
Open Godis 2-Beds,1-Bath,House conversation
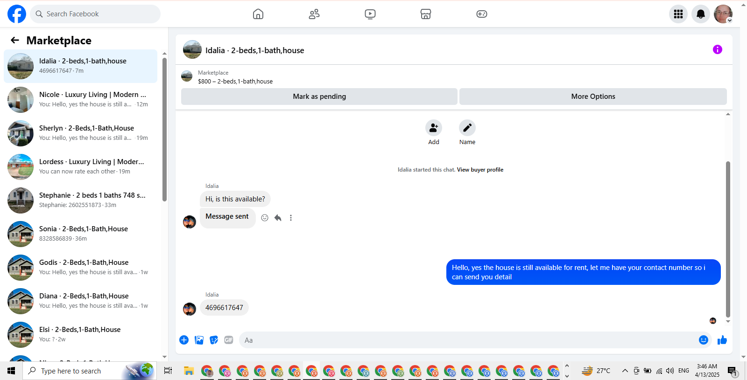click(x=80, y=268)
